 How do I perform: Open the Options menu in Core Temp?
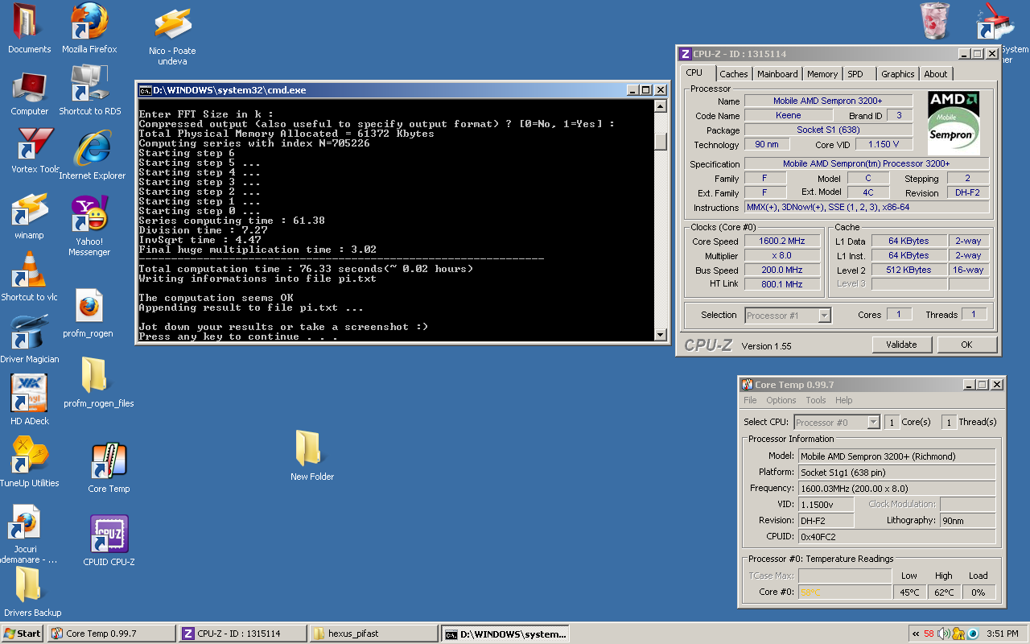pyautogui.click(x=781, y=400)
